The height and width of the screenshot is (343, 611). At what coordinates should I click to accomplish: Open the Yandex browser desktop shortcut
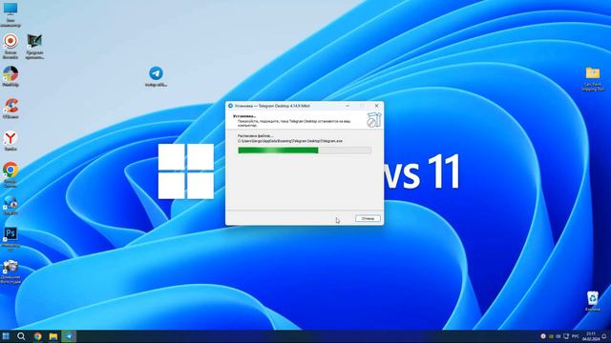point(11,141)
